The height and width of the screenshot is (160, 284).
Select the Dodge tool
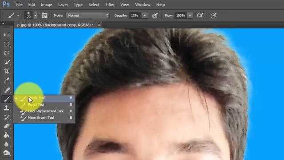point(7,153)
